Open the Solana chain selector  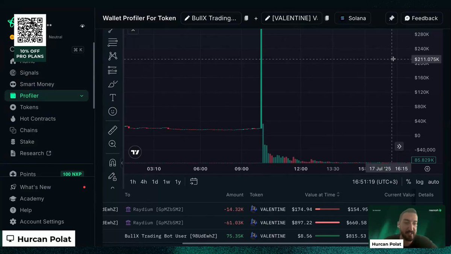[x=353, y=18]
